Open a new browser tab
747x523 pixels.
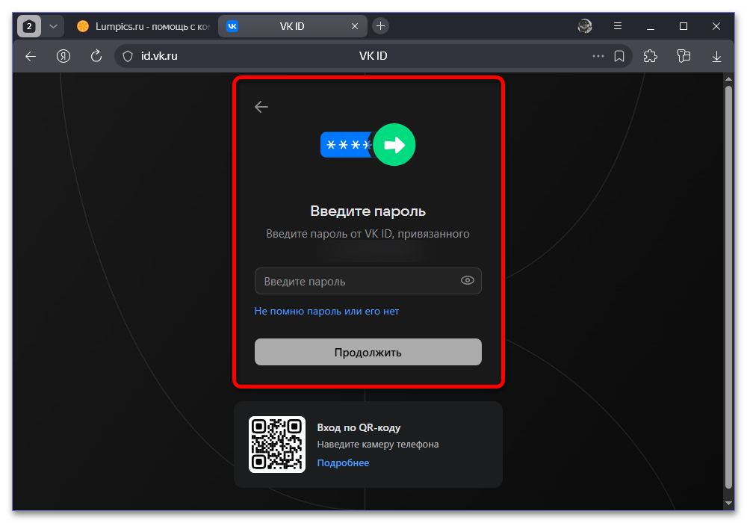tap(380, 25)
